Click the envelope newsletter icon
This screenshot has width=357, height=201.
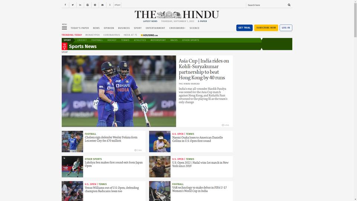pos(103,5)
